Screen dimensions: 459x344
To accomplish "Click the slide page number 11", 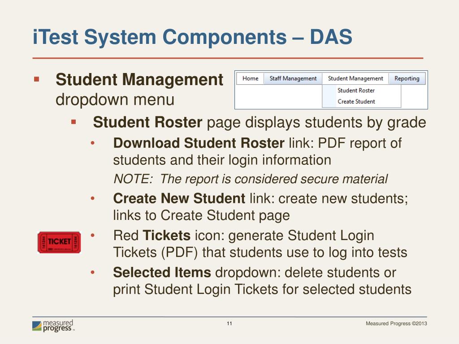I will click(x=229, y=323).
